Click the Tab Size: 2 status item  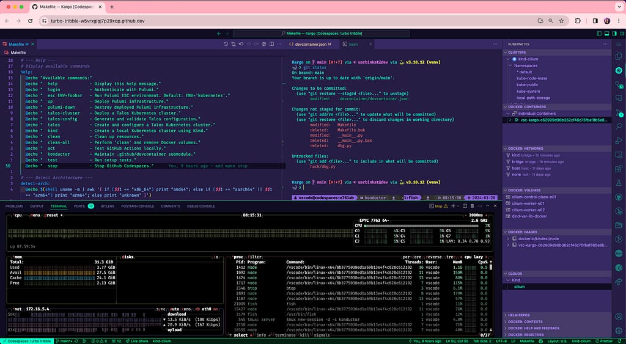[x=482, y=341]
